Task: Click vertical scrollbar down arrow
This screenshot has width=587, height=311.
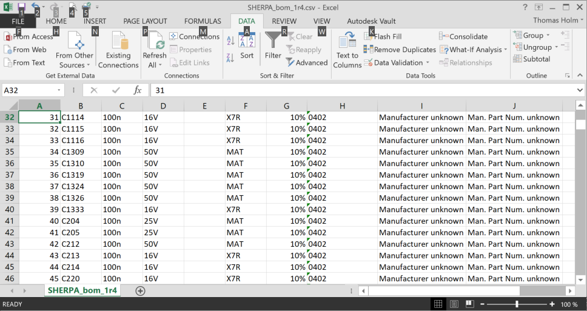Action: pyautogui.click(x=580, y=279)
